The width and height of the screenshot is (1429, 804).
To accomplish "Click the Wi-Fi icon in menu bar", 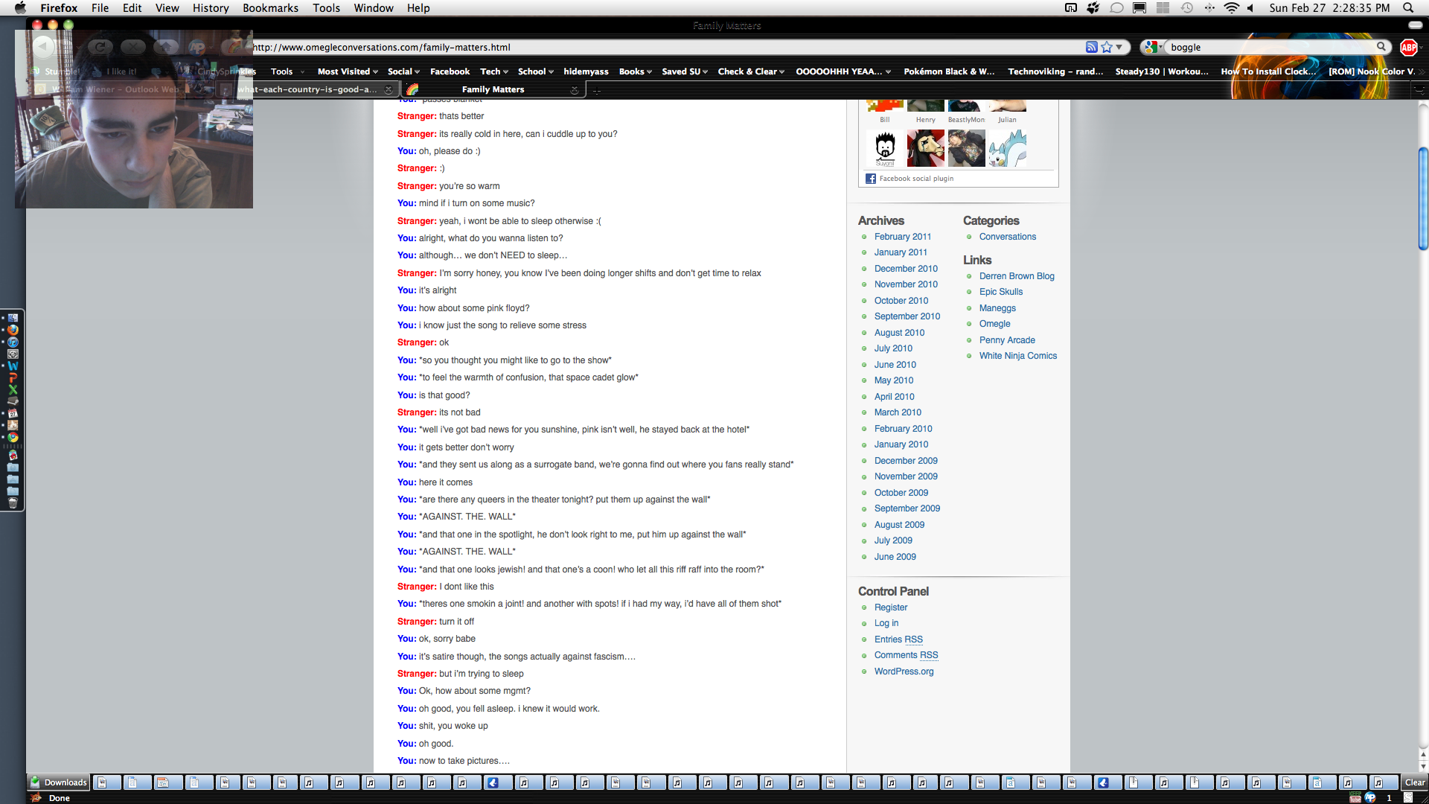I will (x=1231, y=8).
